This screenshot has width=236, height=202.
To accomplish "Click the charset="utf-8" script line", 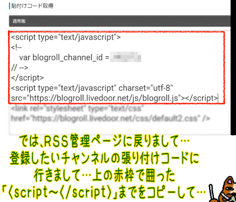I will [x=92, y=88].
